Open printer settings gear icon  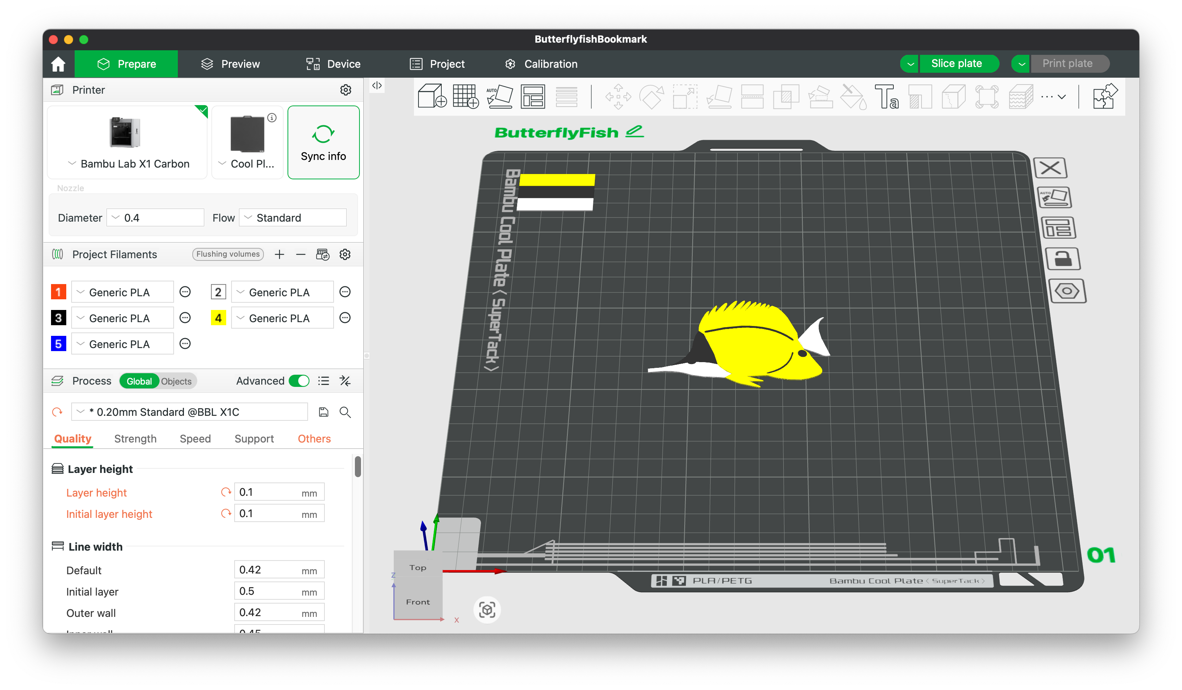pyautogui.click(x=346, y=89)
